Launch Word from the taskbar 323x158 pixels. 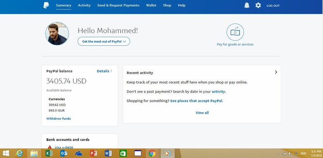pos(108,153)
